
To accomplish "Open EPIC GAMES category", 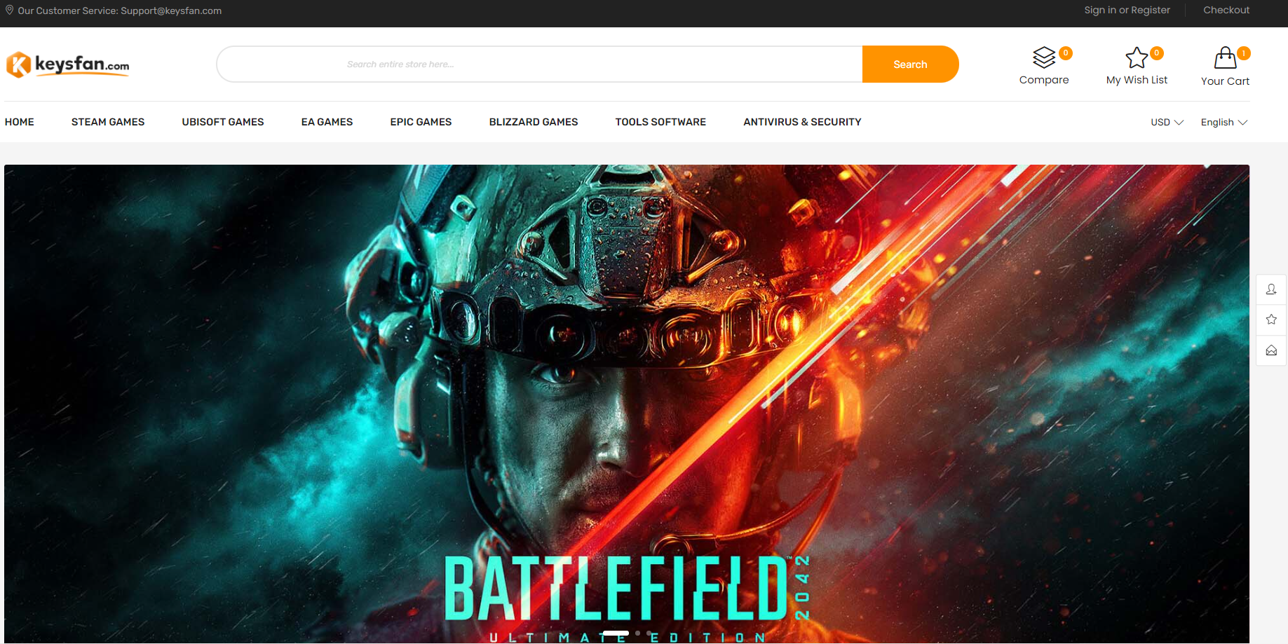I will [421, 122].
